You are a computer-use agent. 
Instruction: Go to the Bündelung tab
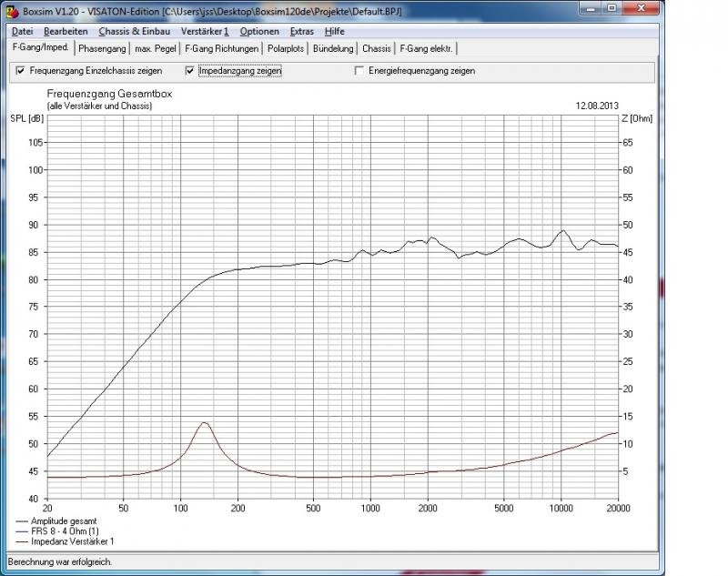point(333,48)
